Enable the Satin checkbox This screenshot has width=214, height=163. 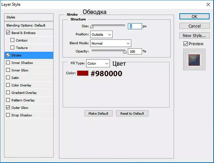8,78
